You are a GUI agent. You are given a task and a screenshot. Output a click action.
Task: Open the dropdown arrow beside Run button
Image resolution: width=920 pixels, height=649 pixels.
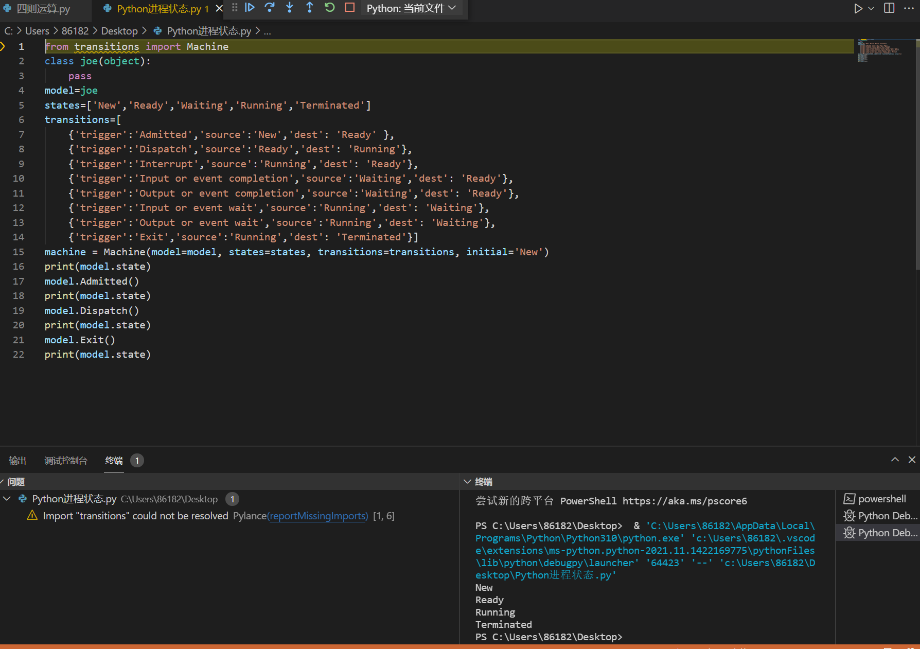click(871, 8)
